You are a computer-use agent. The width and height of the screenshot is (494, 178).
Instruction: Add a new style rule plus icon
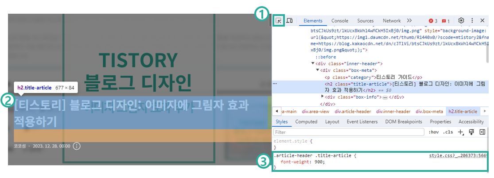point(461,132)
